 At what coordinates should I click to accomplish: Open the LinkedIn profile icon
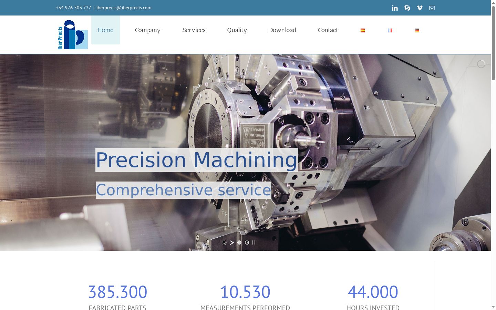pyautogui.click(x=395, y=8)
